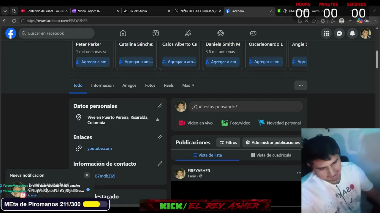Open the notifications bell
Image resolution: width=380 pixels, height=213 pixels.
click(x=352, y=33)
